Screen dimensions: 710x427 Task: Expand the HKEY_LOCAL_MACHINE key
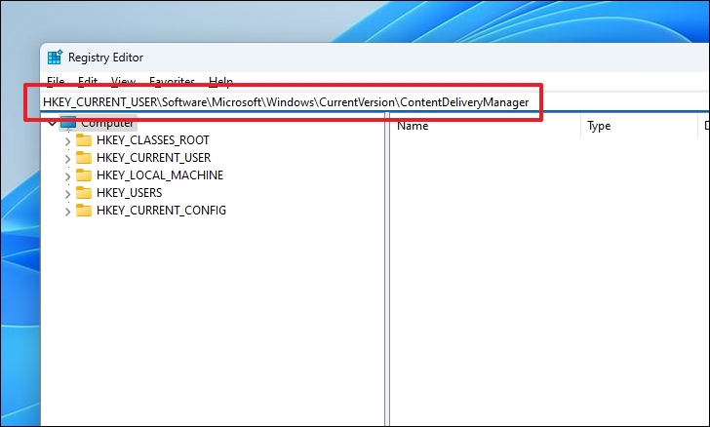coord(67,176)
